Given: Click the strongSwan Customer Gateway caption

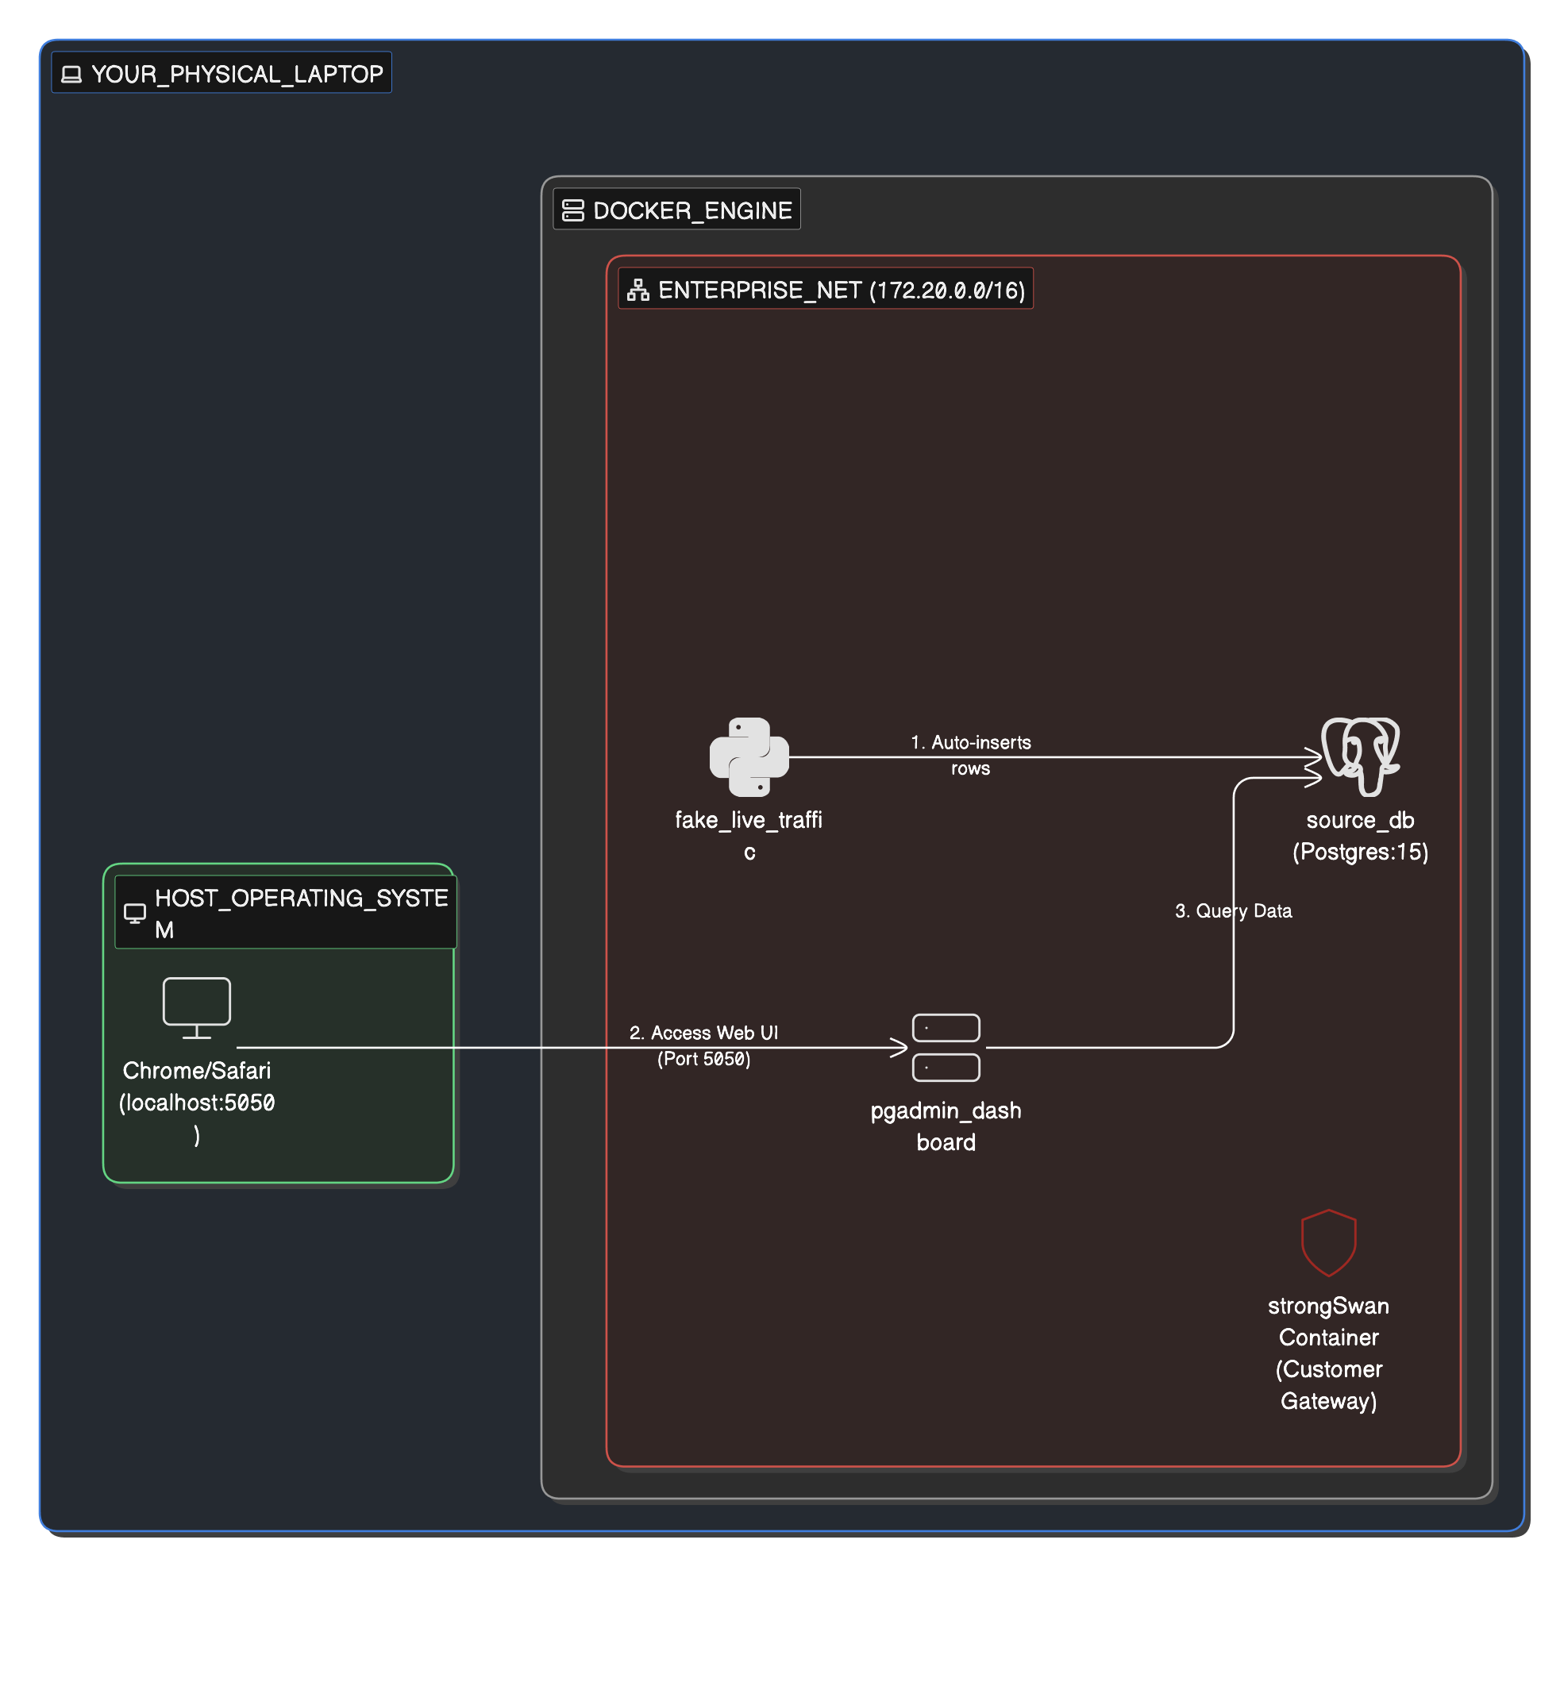Looking at the screenshot, I should [x=1329, y=1353].
